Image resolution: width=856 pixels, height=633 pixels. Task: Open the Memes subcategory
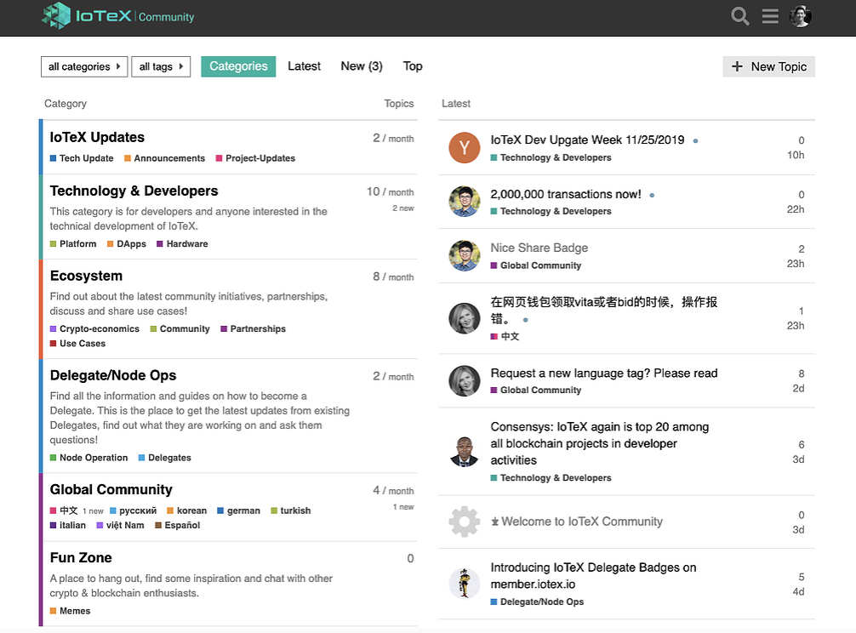click(x=70, y=611)
